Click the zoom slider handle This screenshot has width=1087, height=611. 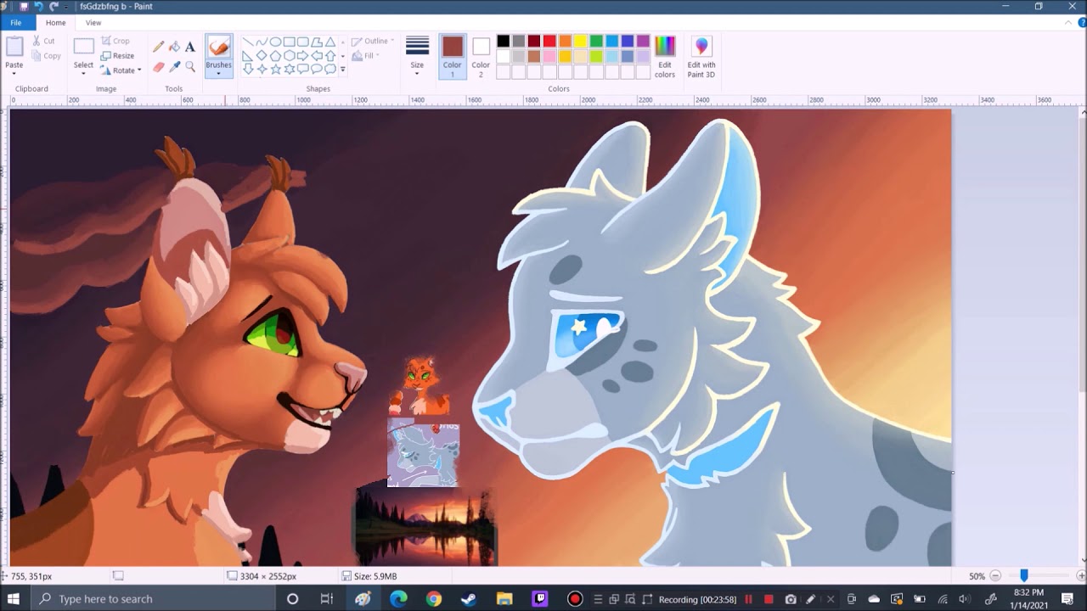point(1024,576)
